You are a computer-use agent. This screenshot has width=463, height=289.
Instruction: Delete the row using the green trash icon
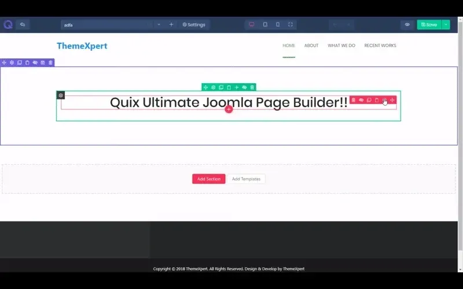pyautogui.click(x=252, y=87)
